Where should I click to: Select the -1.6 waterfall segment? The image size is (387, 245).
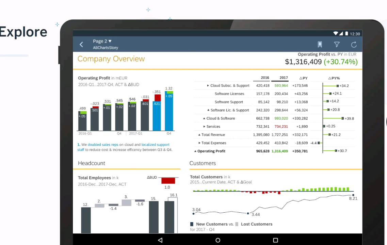pos(140,200)
